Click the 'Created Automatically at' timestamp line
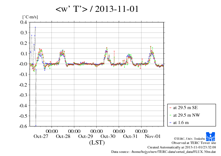The height and width of the screenshot is (156, 221). click(182, 147)
